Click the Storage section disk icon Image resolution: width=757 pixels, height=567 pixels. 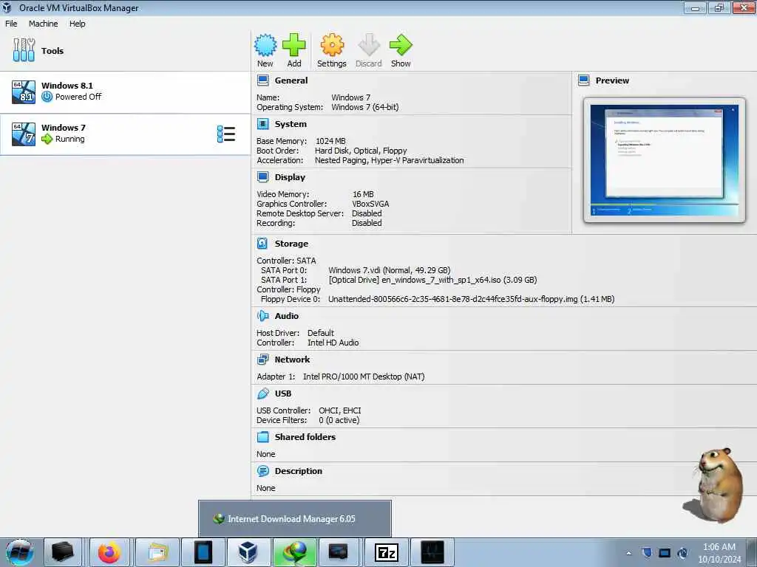262,244
